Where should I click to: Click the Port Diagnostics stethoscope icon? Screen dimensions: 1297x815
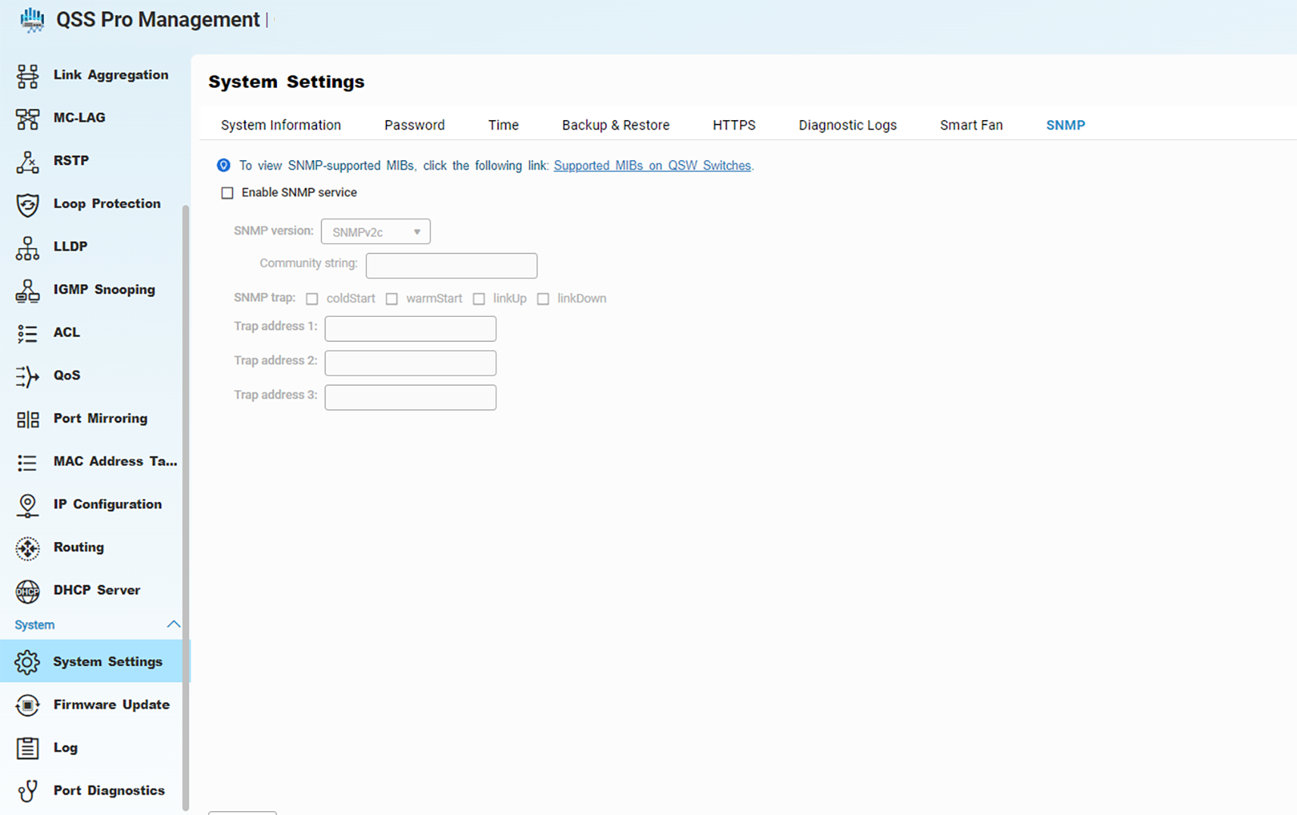point(28,791)
